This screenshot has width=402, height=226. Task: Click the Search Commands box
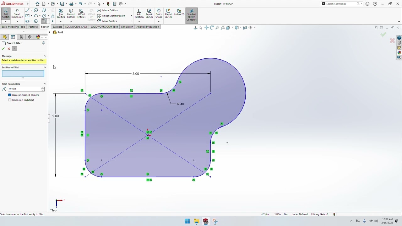click(341, 4)
